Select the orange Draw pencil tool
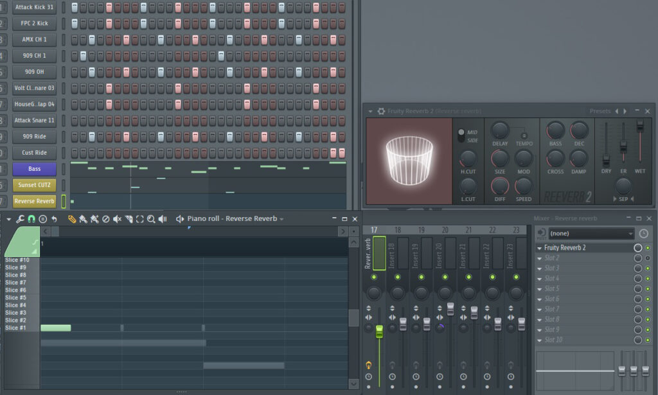 (x=72, y=219)
